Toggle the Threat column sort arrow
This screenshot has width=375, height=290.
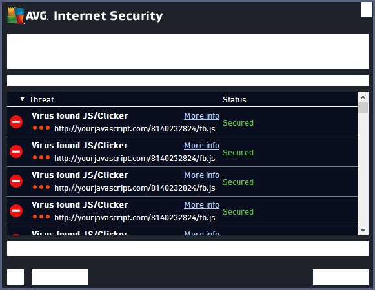pos(22,99)
